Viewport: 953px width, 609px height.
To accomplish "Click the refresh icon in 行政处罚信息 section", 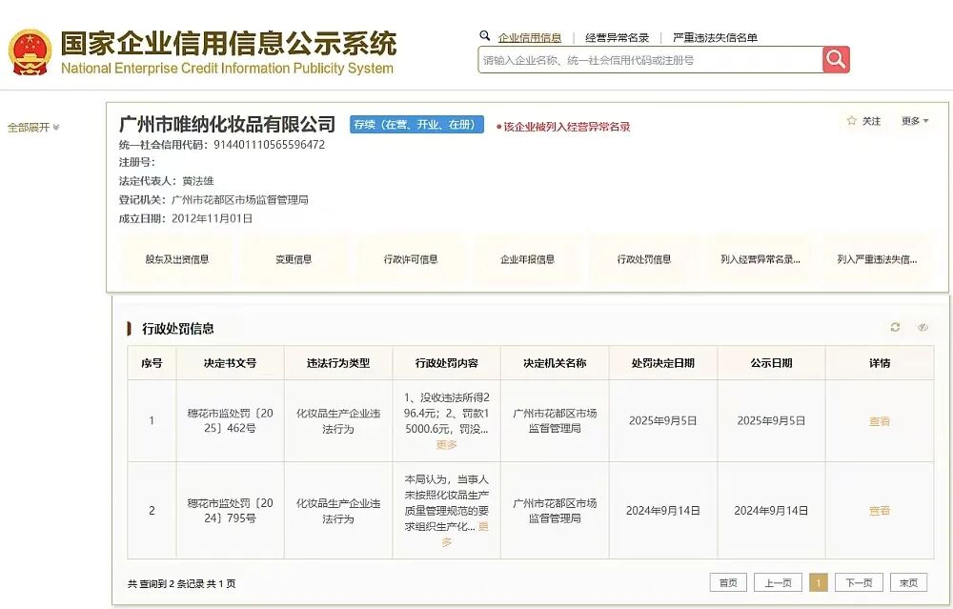I will [895, 328].
